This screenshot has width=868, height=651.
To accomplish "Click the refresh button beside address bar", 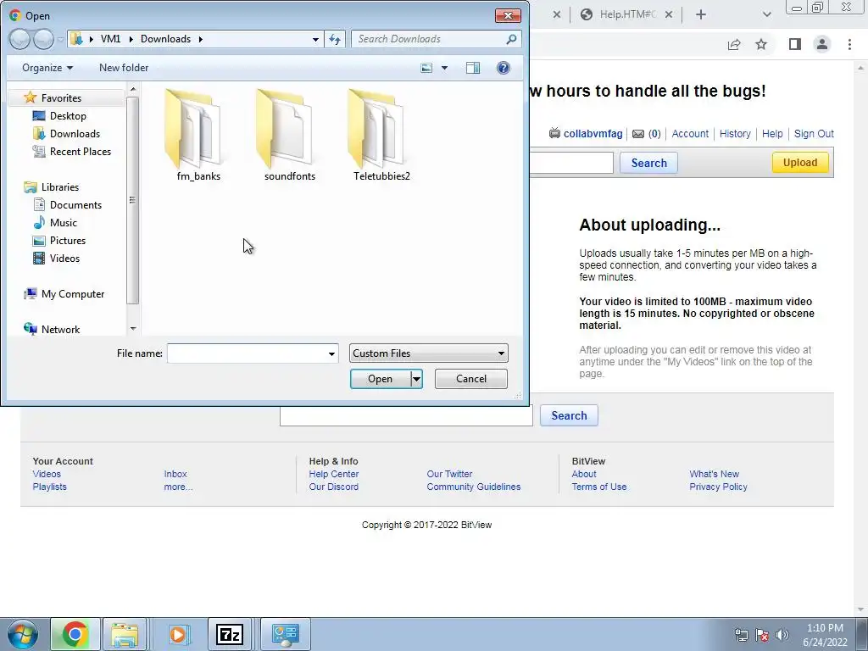I will pyautogui.click(x=335, y=39).
